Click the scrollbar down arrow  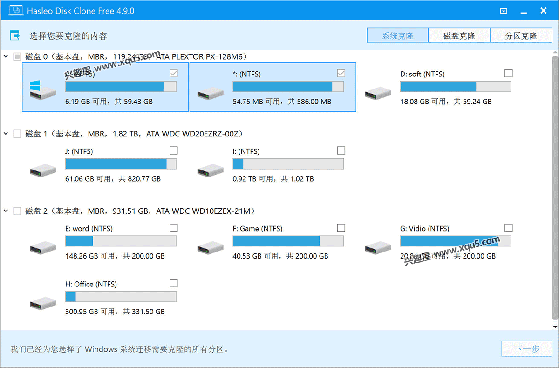click(555, 327)
